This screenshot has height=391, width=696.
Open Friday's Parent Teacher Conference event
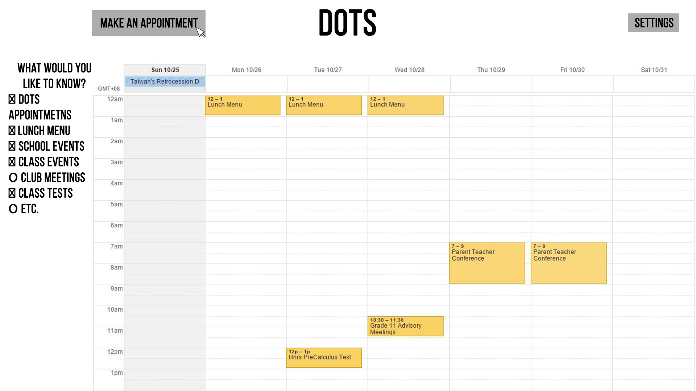(x=568, y=263)
